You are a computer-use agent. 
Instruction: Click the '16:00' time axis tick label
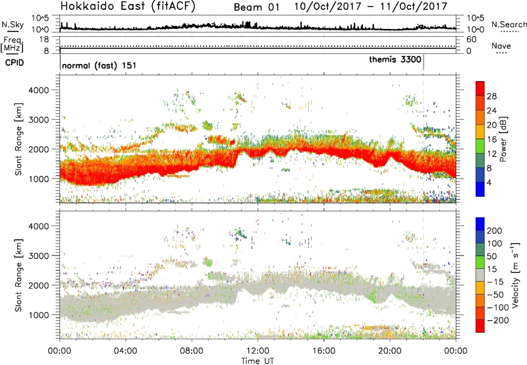(324, 351)
